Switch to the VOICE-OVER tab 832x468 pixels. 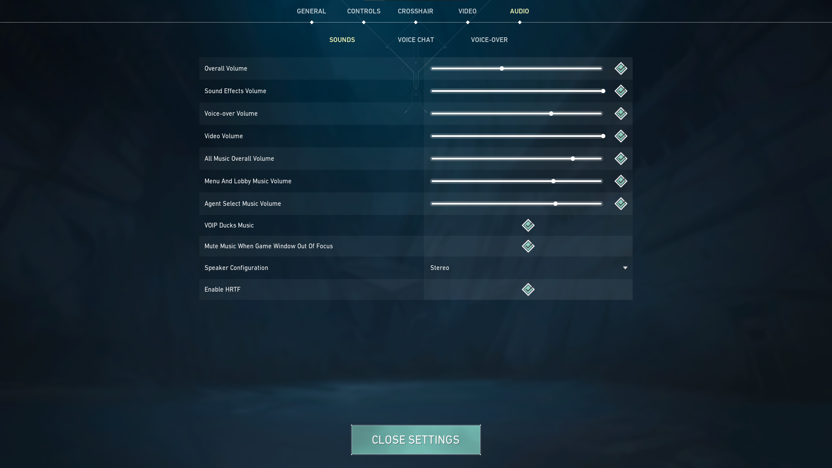coord(489,39)
